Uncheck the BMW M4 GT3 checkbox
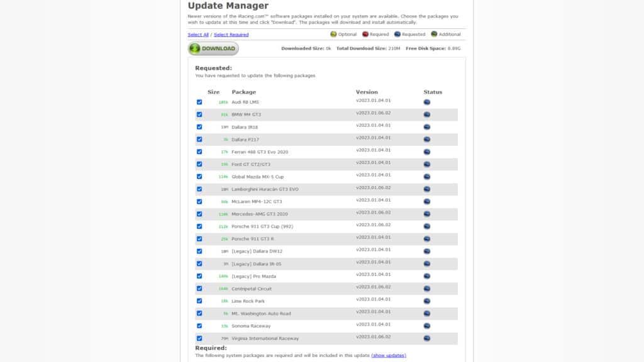 click(x=199, y=114)
